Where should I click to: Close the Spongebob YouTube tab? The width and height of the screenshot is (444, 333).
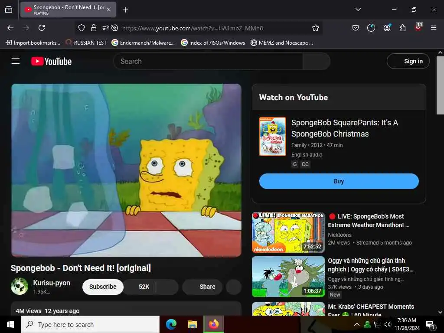(109, 10)
